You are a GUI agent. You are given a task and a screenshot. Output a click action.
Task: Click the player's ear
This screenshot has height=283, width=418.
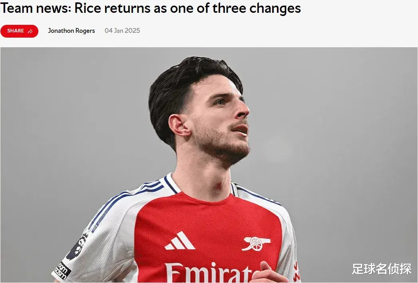pyautogui.click(x=179, y=126)
